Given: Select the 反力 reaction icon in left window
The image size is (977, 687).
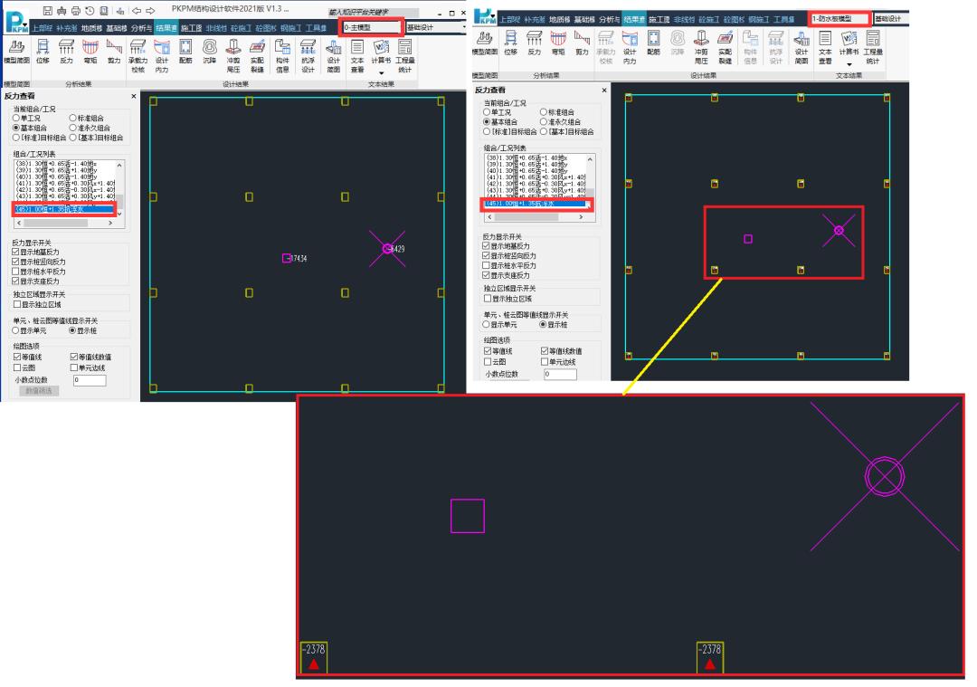Looking at the screenshot, I should pyautogui.click(x=66, y=52).
